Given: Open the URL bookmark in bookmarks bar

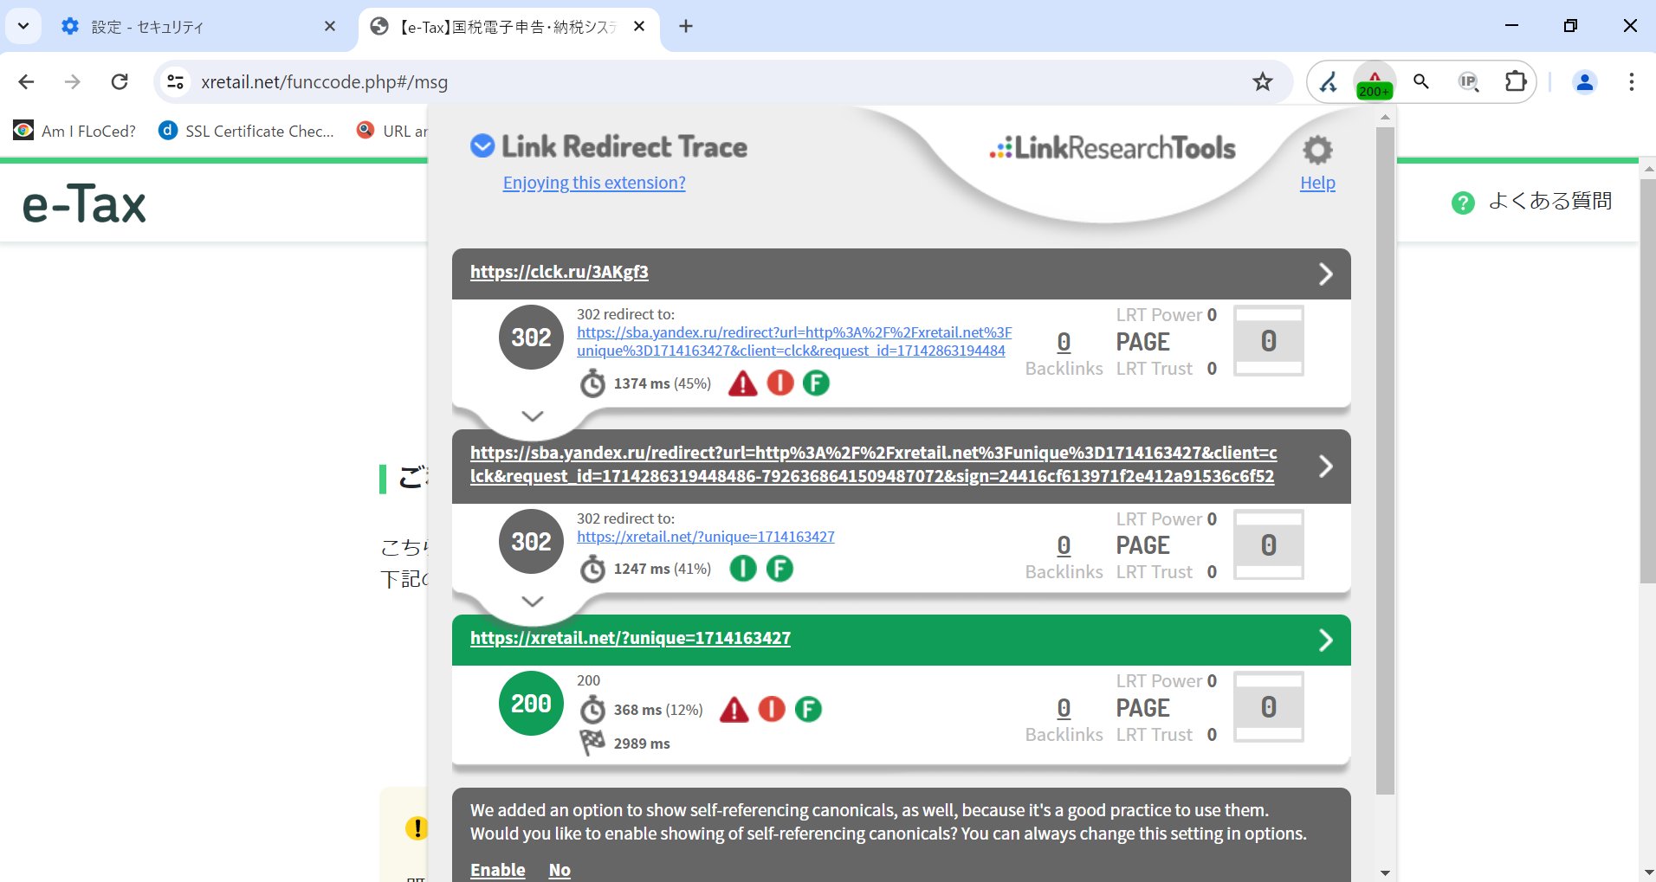Looking at the screenshot, I should click(x=392, y=131).
